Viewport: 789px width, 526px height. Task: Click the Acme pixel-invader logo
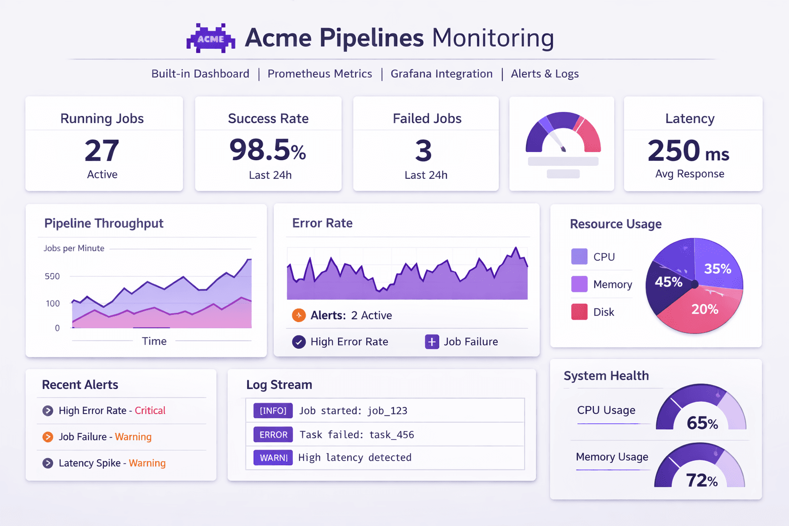coord(211,39)
